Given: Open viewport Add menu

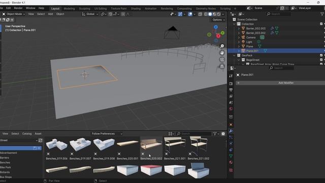Looking at the screenshot, I should [50, 14].
